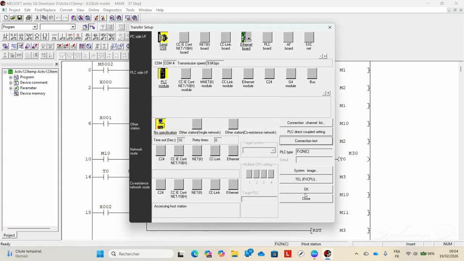Select the Ethernet network route icon
This screenshot has width=464, height=261.
[x=233, y=150]
